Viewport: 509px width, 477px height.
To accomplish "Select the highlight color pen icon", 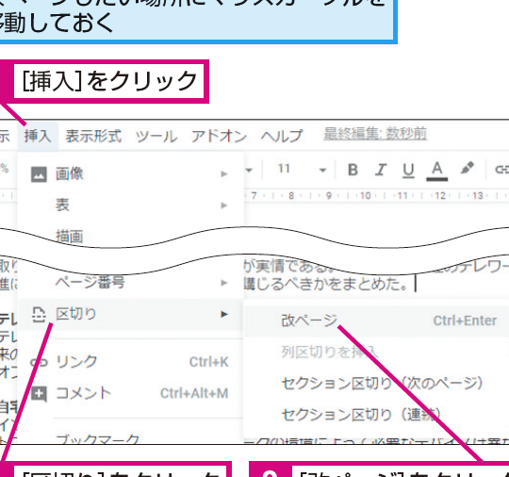I will click(467, 169).
